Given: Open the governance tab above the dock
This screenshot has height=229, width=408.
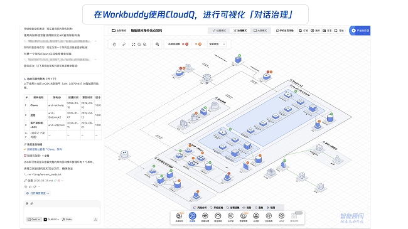Looking at the screenshot, I should [x=233, y=208].
